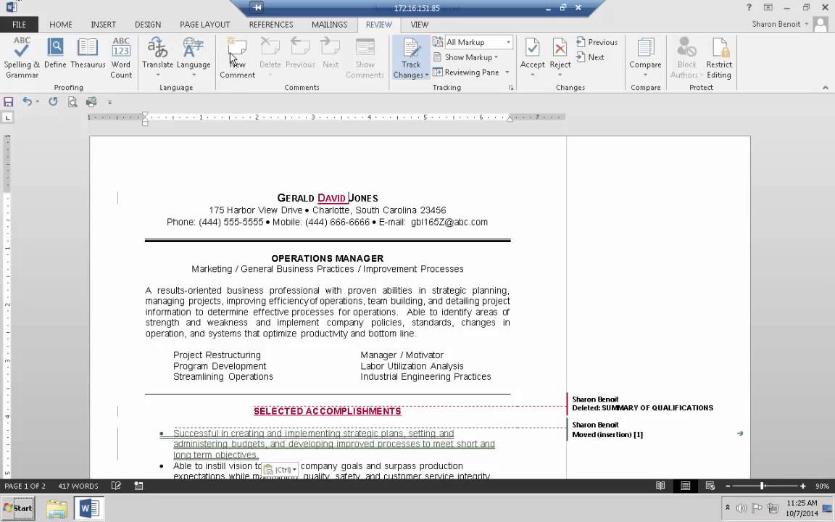Open the Windows Start menu
This screenshot has height=522, width=835.
[17, 508]
